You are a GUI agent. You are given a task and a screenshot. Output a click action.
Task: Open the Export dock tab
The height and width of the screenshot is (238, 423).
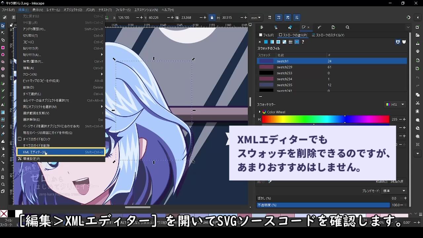(x=333, y=27)
